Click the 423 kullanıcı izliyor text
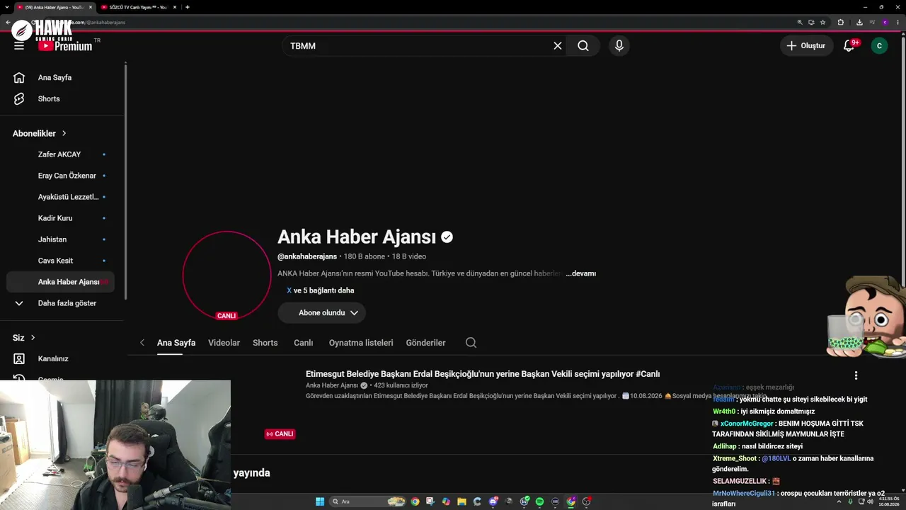Image resolution: width=906 pixels, height=510 pixels. pyautogui.click(x=401, y=385)
